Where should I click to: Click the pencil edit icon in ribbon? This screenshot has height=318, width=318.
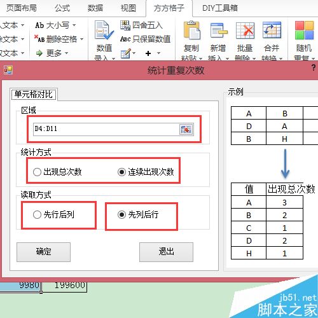126,53
